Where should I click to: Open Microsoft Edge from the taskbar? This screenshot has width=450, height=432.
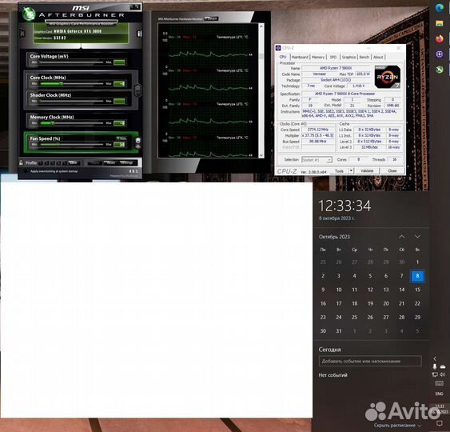pos(440,8)
